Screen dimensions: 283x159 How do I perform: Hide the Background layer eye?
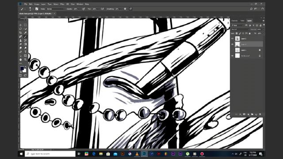[x=233, y=56]
